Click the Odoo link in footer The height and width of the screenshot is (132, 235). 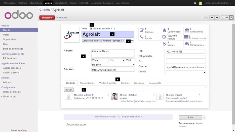point(24,130)
